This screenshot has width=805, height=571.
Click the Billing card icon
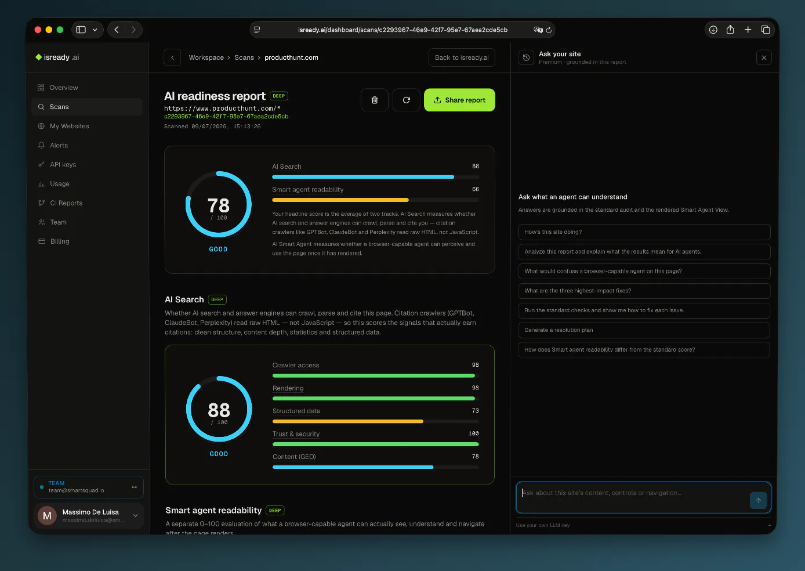point(41,241)
